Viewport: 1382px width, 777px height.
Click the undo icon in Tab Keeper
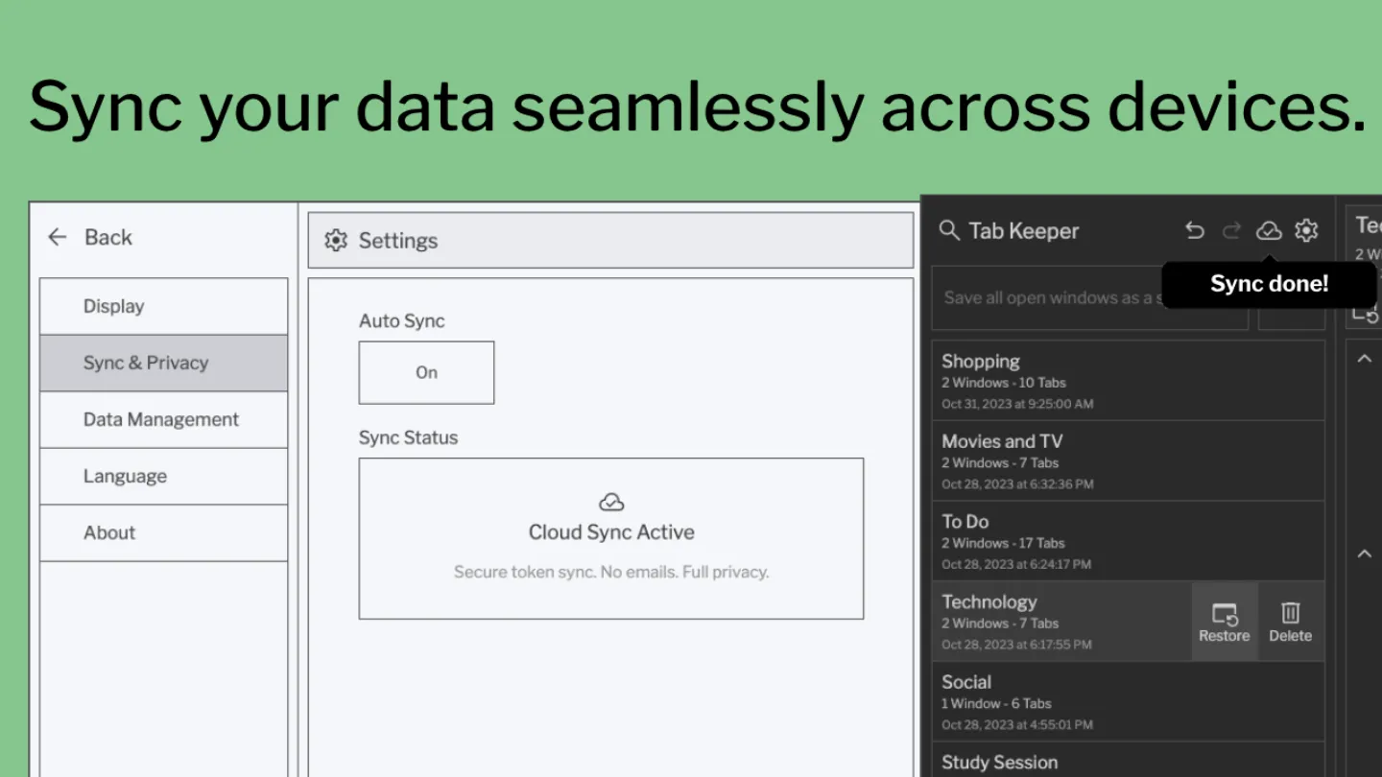coord(1194,230)
